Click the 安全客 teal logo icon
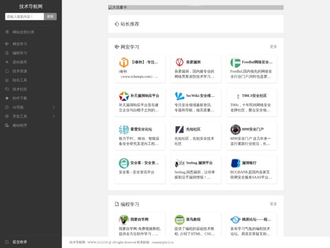Viewport: 330px width, 248px height. point(124,163)
